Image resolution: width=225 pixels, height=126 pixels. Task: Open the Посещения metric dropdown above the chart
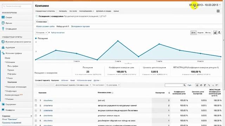[41, 33]
